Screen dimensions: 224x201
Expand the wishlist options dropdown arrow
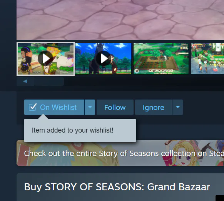(90, 107)
